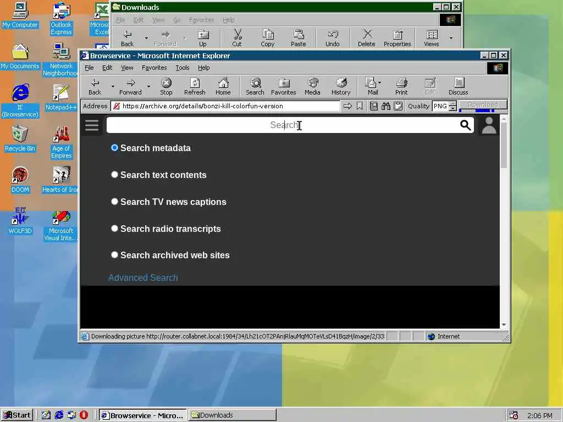Image resolution: width=563 pixels, height=422 pixels.
Task: Click the magnifying glass search icon
Action: [465, 125]
